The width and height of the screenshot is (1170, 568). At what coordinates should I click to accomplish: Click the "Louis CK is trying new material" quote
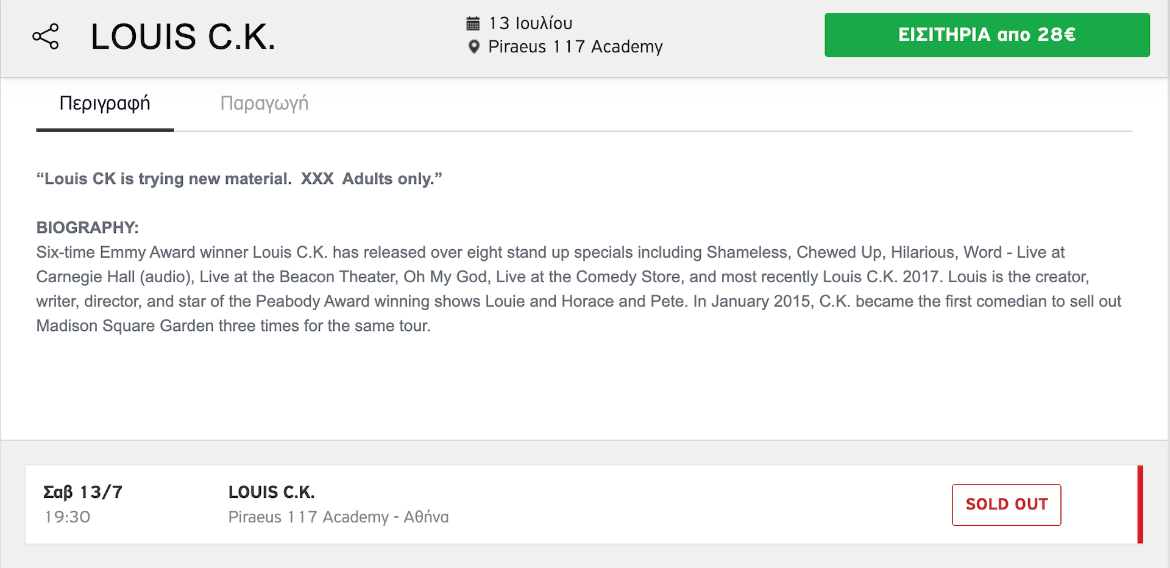[x=165, y=179]
